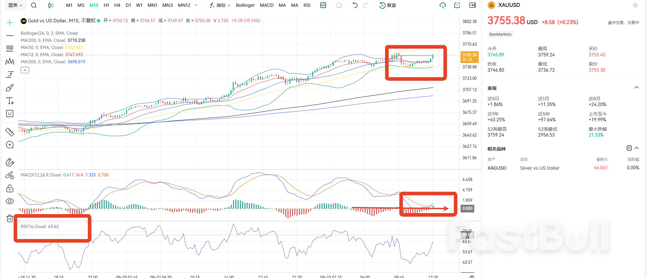Click the alert bell icon
Image resolution: width=647 pixels, height=278 pixels.
click(x=339, y=5)
